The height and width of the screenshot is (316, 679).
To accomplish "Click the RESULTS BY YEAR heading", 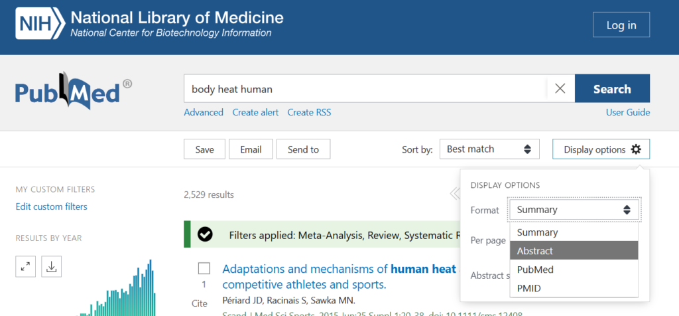I will (x=48, y=238).
